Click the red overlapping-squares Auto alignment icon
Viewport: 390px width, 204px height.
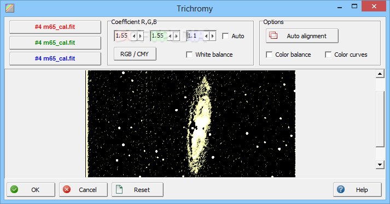[x=273, y=35]
